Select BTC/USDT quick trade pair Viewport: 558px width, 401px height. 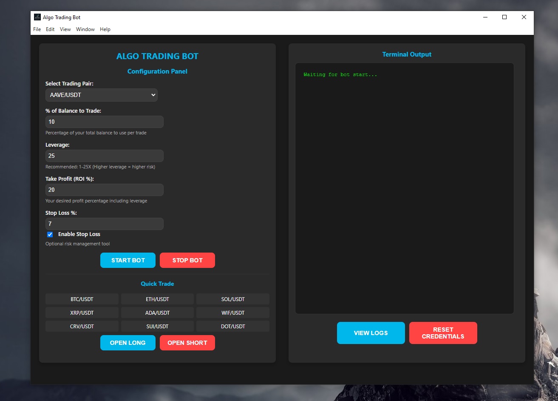click(82, 299)
